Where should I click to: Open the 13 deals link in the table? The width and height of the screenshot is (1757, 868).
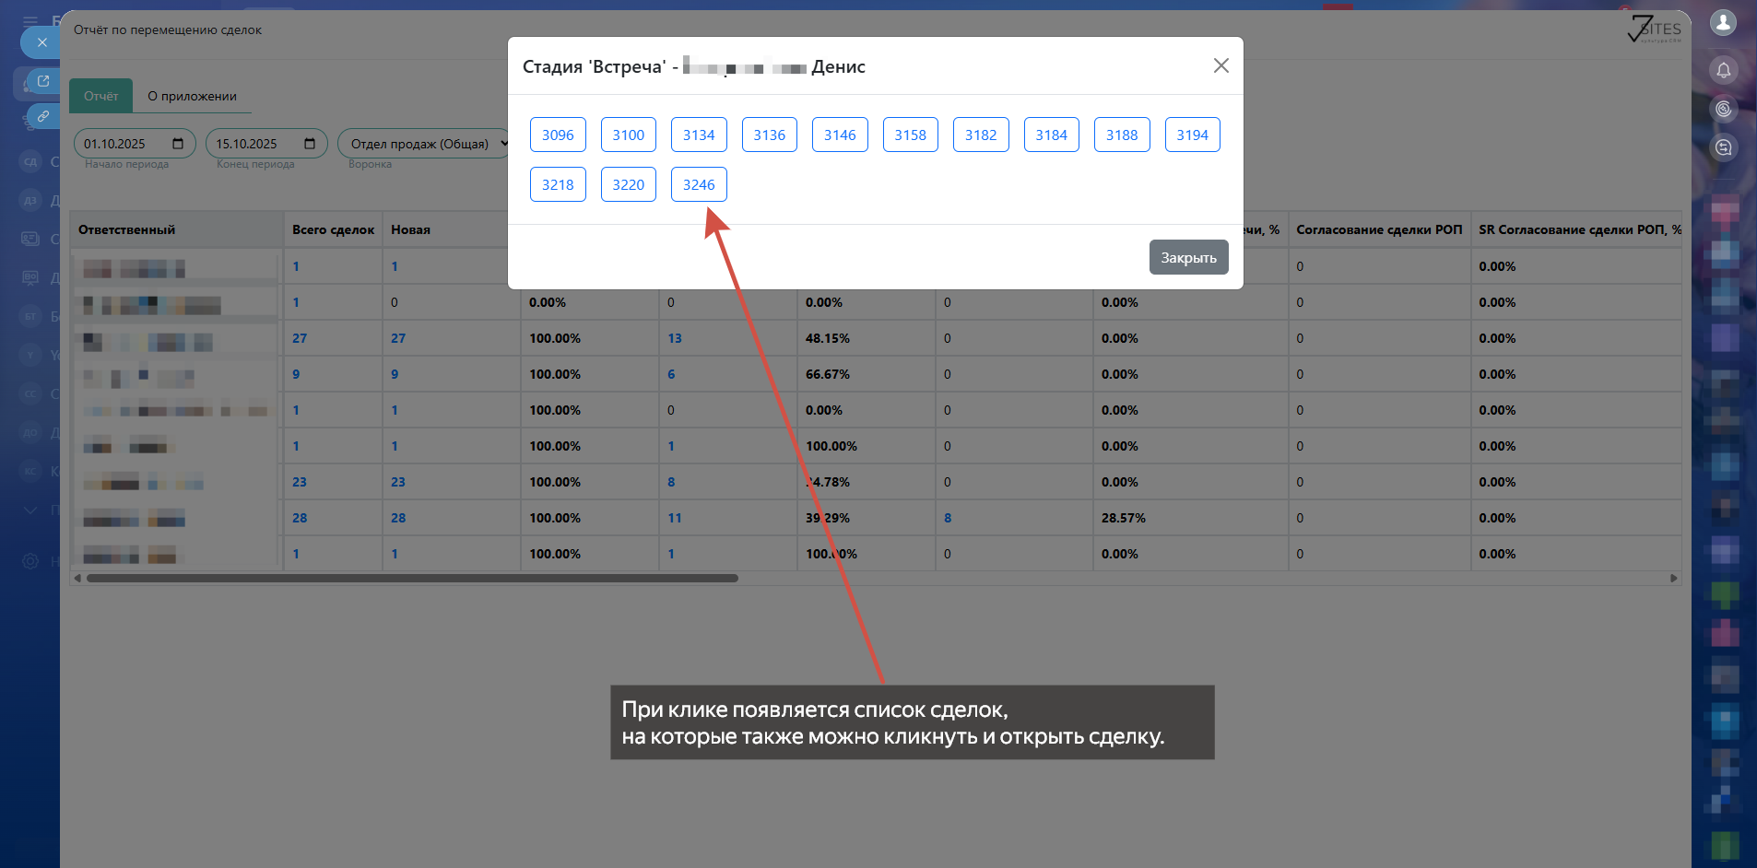tap(675, 338)
